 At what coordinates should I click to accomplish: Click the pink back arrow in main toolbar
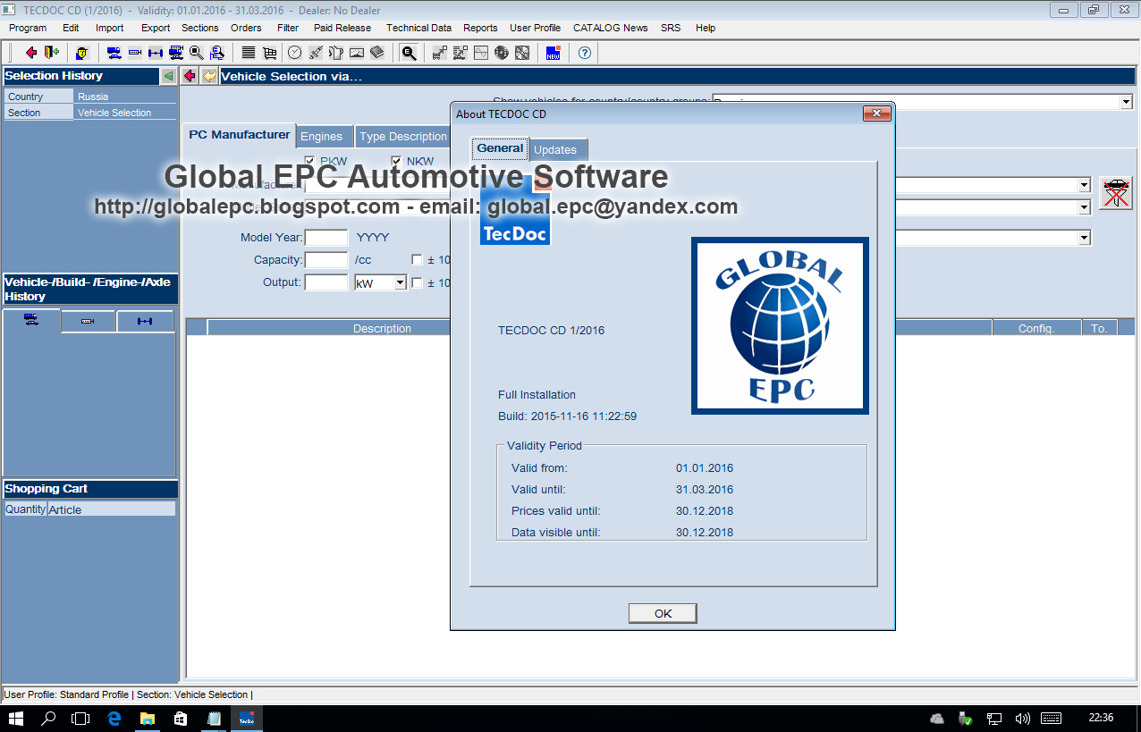pos(31,53)
